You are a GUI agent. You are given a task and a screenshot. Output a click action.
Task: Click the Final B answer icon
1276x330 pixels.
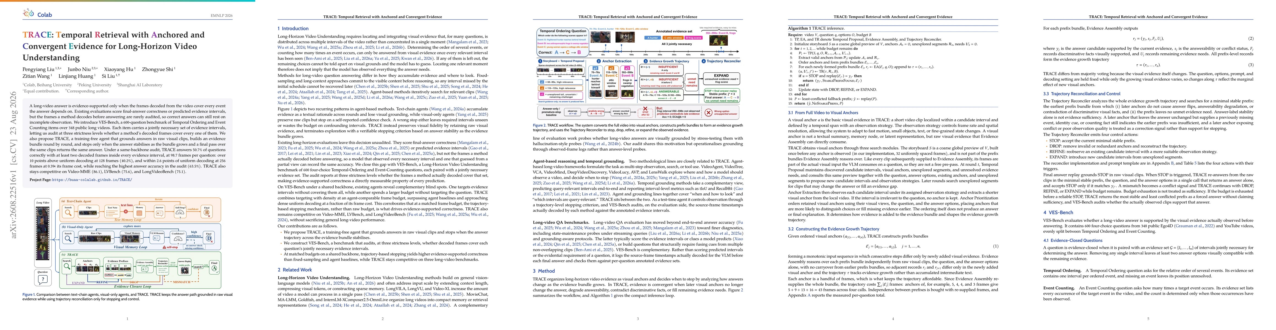pyautogui.click(x=206, y=213)
